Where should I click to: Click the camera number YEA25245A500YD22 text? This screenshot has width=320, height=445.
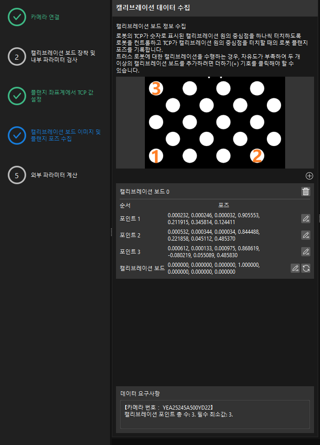pyautogui.click(x=168, y=408)
